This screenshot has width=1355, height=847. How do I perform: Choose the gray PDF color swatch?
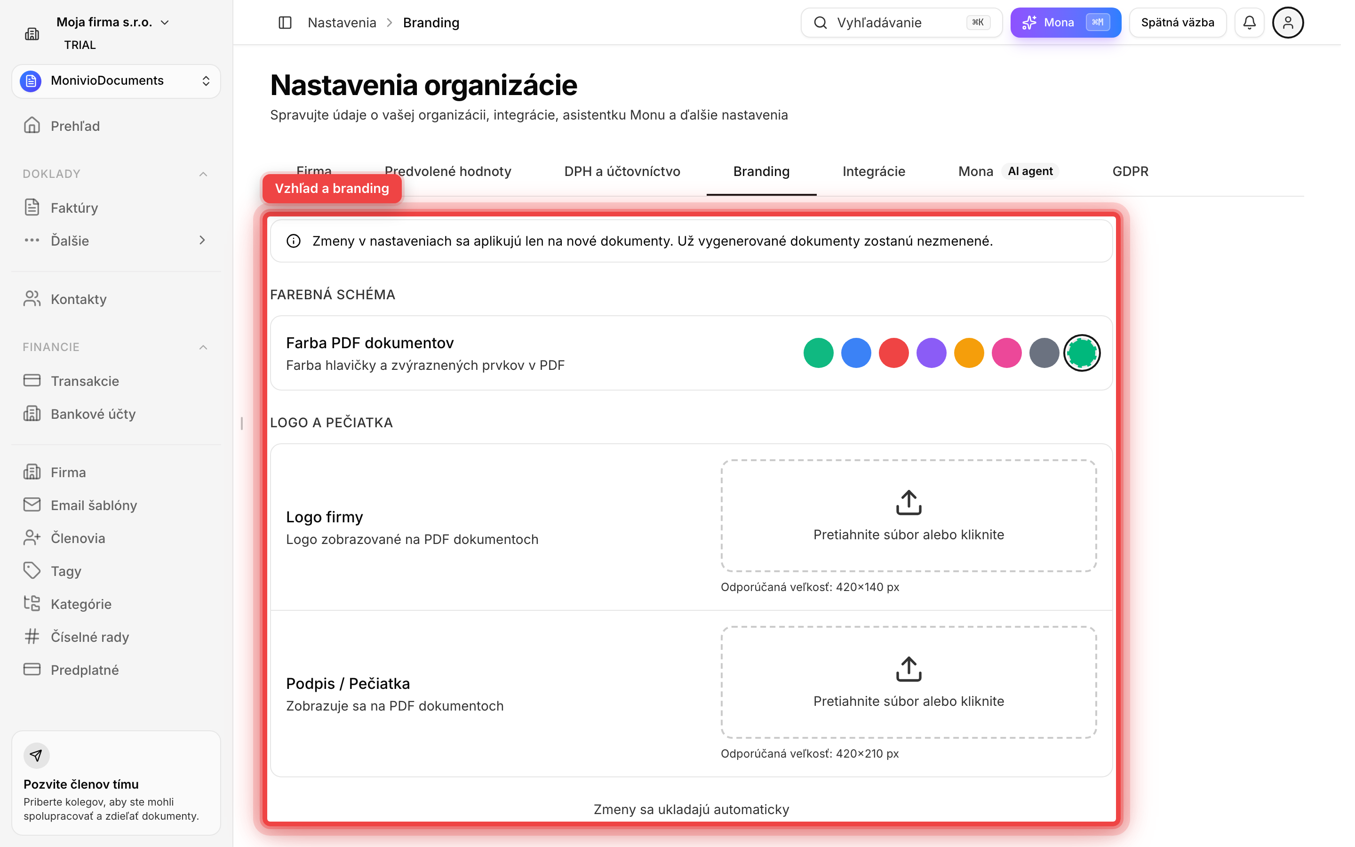[x=1044, y=353]
